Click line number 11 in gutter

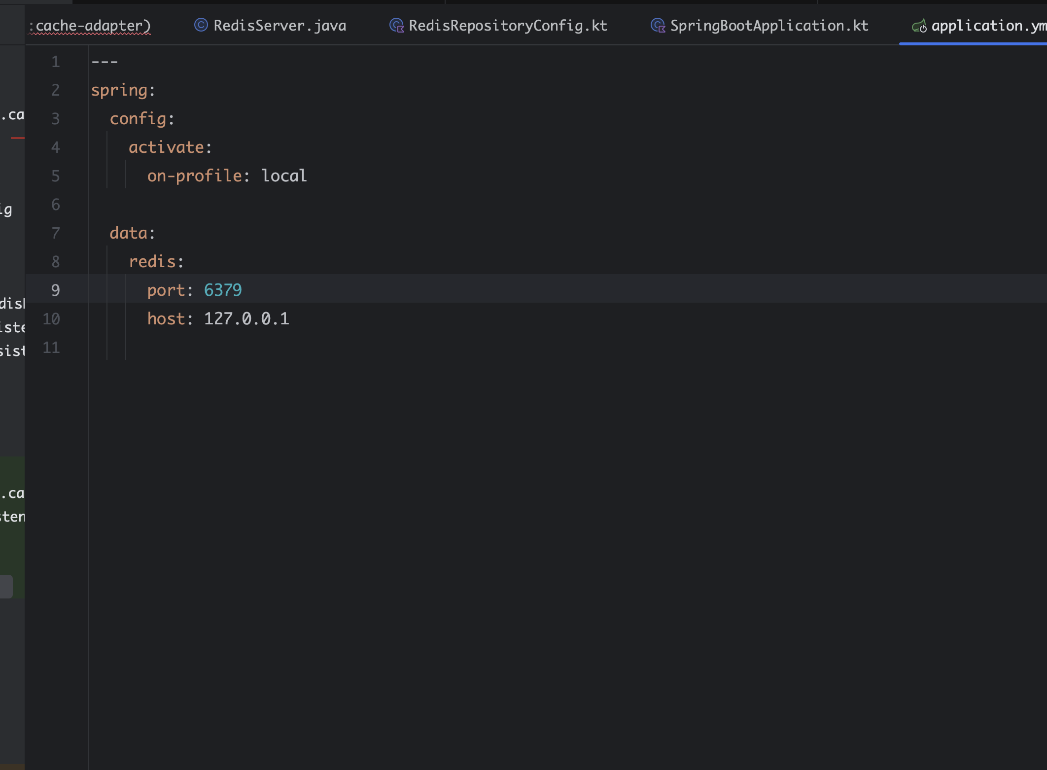pos(51,348)
